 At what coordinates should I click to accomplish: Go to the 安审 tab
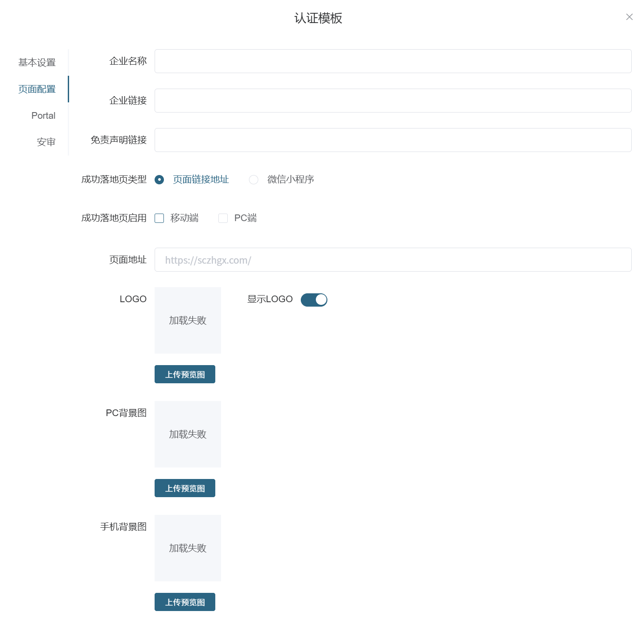46,142
